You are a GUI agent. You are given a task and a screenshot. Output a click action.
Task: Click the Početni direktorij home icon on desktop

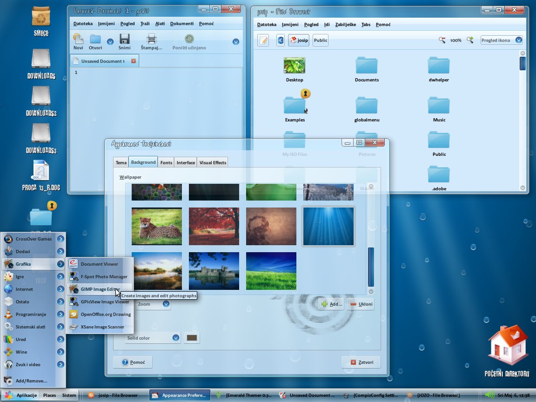point(507,346)
